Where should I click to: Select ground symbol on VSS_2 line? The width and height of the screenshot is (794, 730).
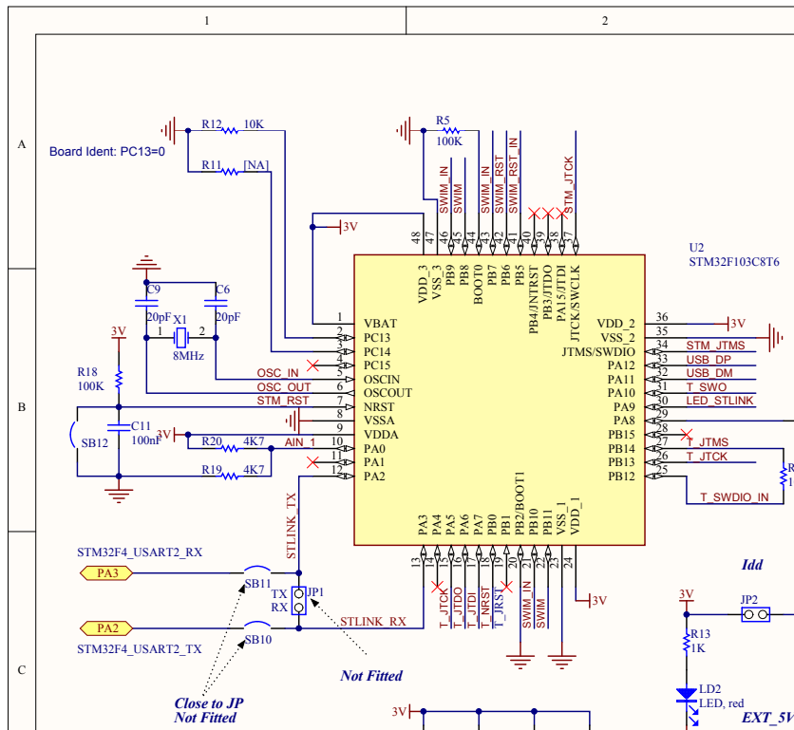776,337
